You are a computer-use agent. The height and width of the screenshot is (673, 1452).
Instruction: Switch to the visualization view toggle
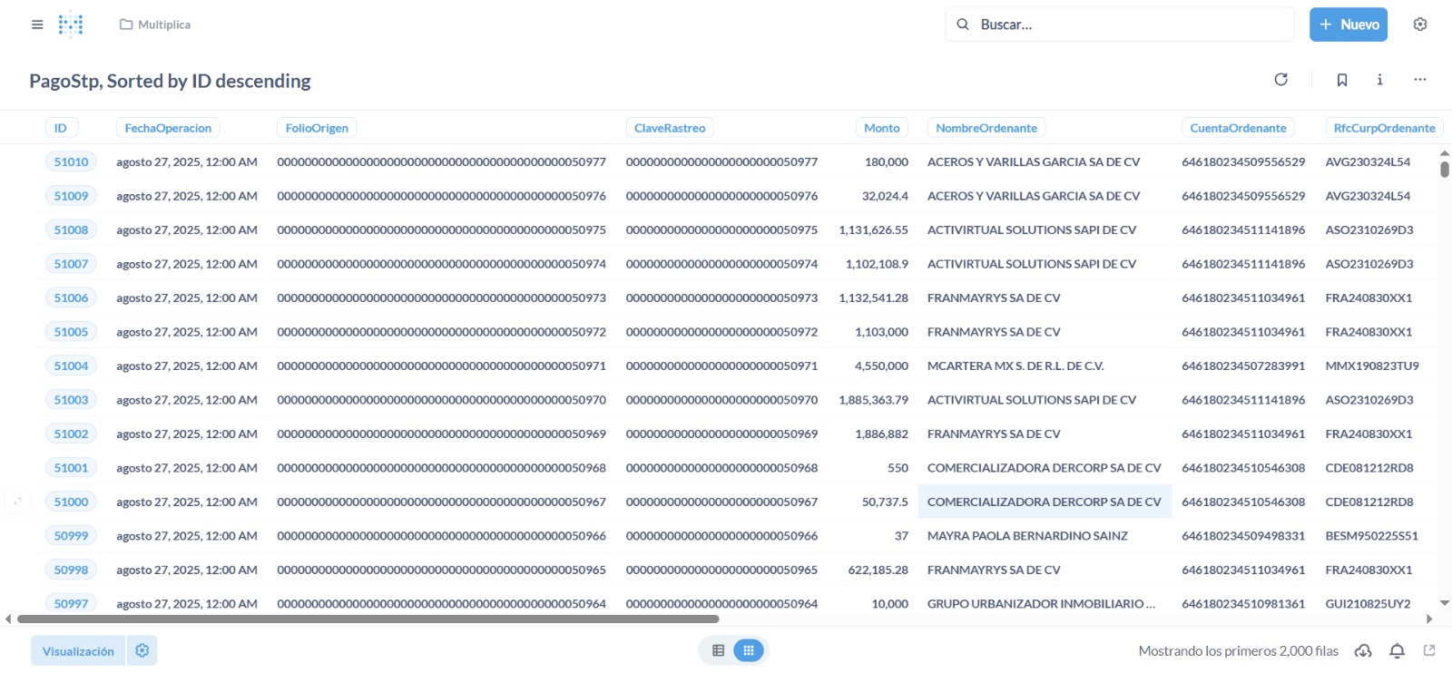point(749,650)
